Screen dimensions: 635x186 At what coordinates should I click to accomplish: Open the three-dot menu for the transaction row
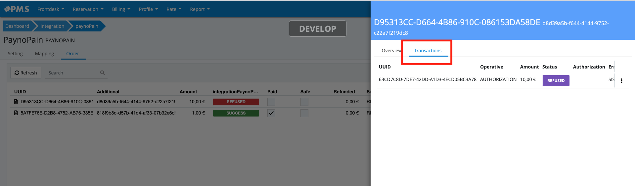tap(621, 81)
